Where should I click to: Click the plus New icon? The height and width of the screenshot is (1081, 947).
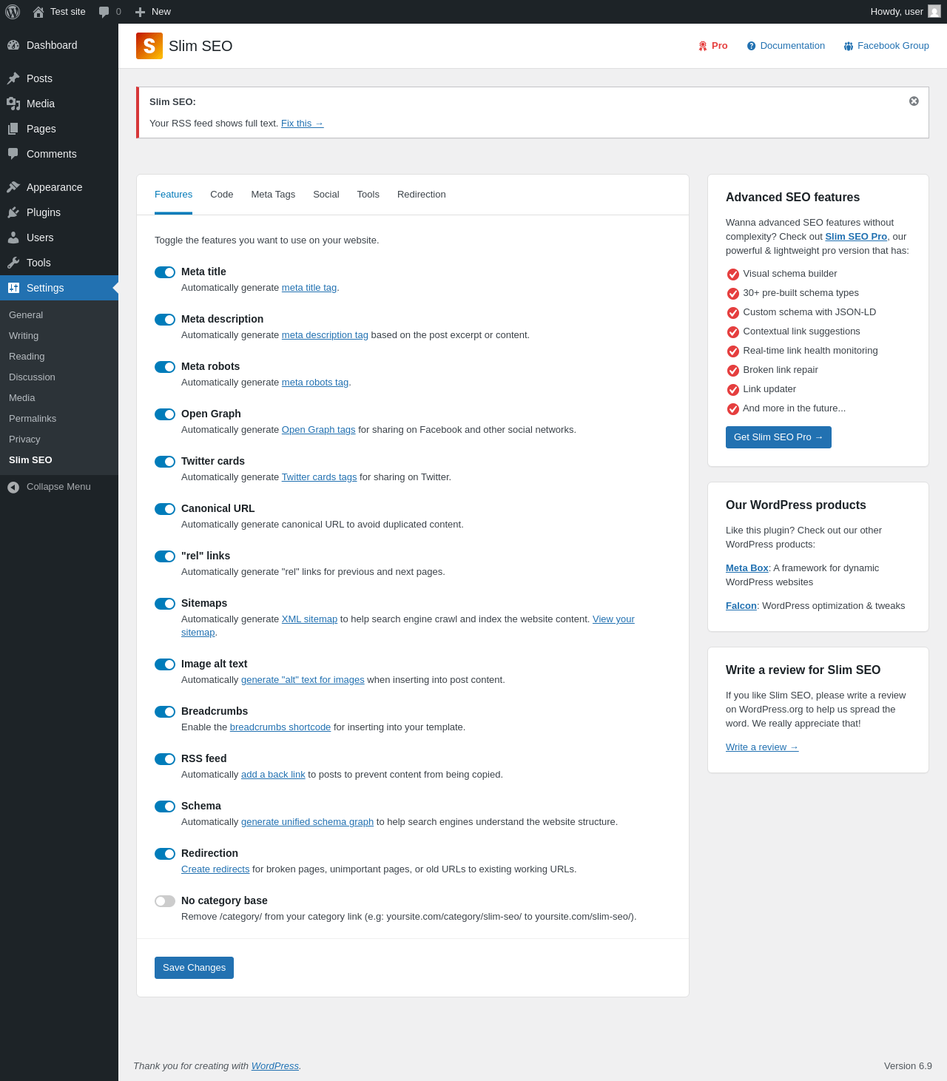click(x=140, y=12)
